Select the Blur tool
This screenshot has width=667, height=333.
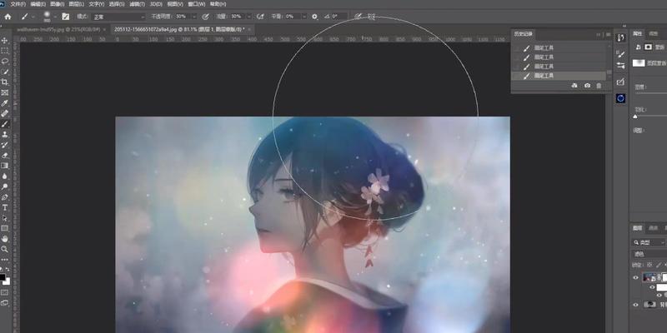(x=5, y=176)
